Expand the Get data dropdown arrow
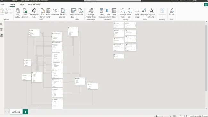The width and height of the screenshot is (208, 117). point(20,17)
